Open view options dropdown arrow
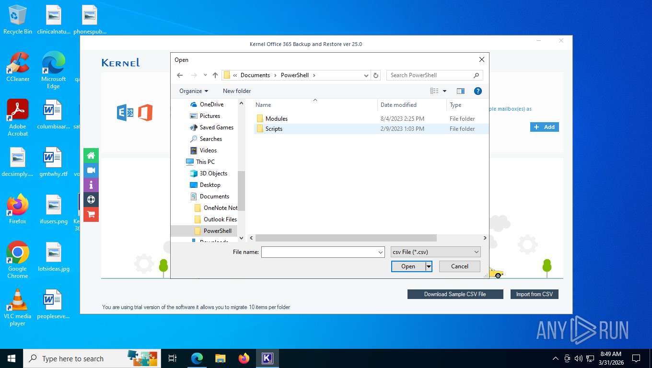This screenshot has height=368, width=652. (x=444, y=91)
